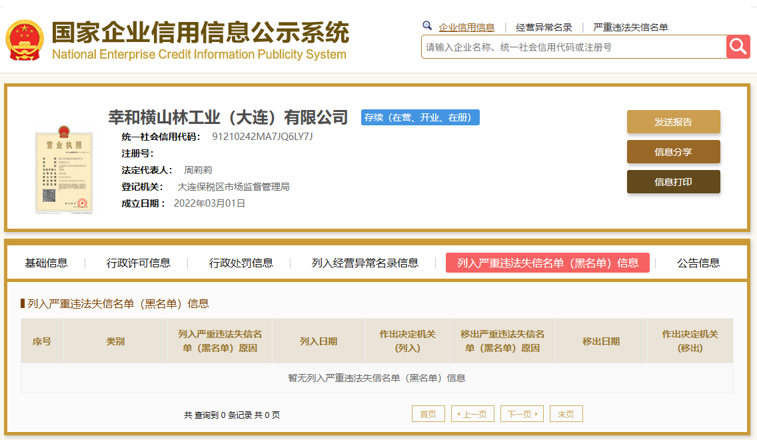757x440 pixels.
Task: Open the business license thumbnail image
Action: coord(64,169)
